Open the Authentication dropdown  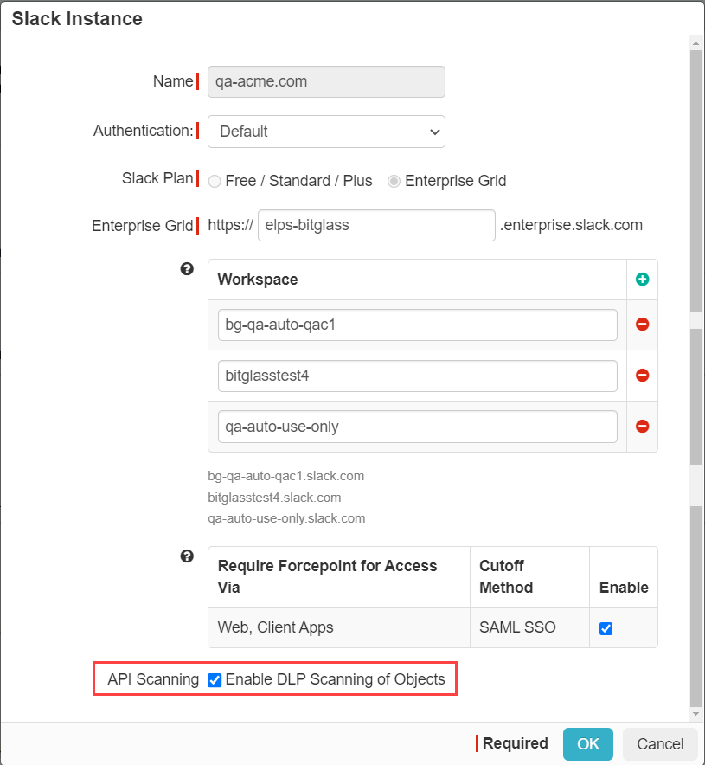[x=326, y=132]
